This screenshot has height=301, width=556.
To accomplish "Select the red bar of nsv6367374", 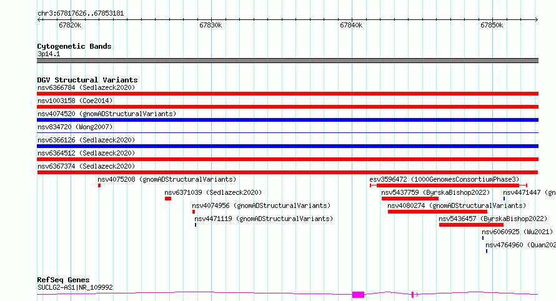I will 287,172.
